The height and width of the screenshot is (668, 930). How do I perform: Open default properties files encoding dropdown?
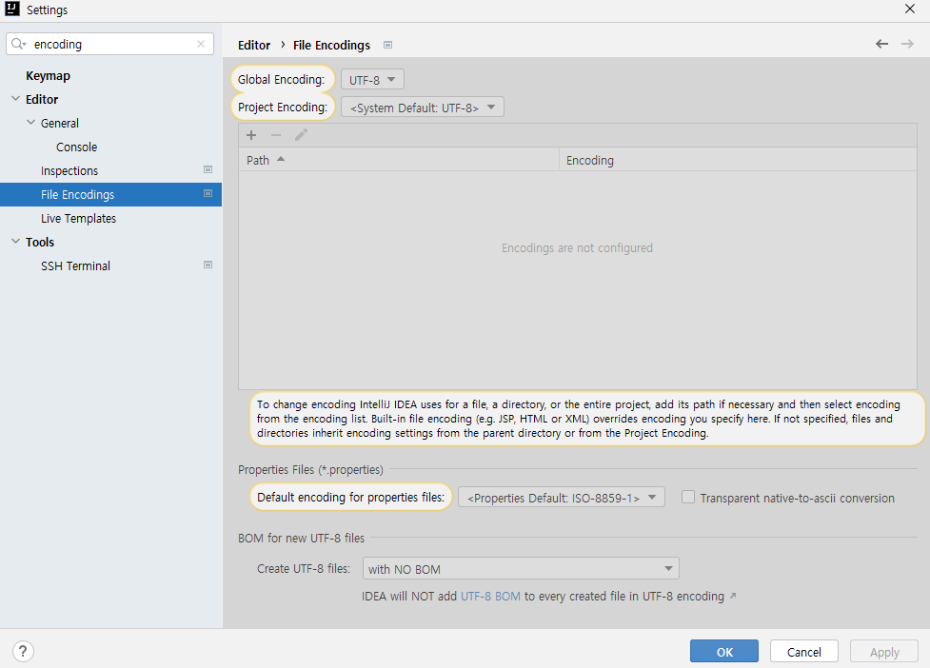coord(561,498)
